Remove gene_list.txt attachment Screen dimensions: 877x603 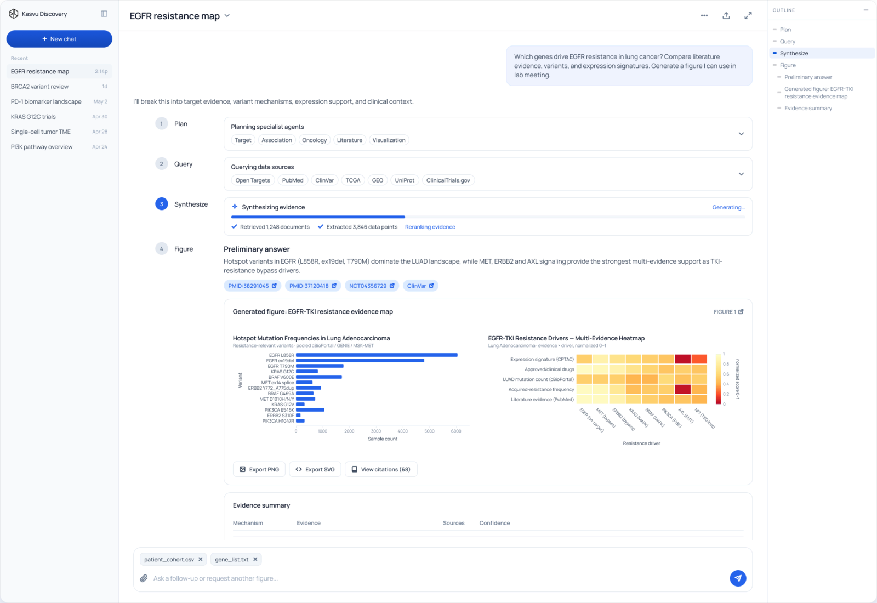(255, 559)
